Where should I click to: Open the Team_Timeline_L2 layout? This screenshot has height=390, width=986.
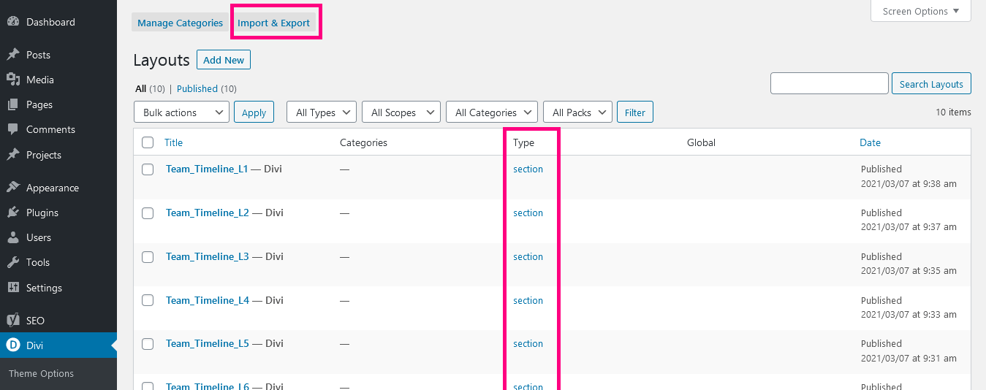coord(208,213)
